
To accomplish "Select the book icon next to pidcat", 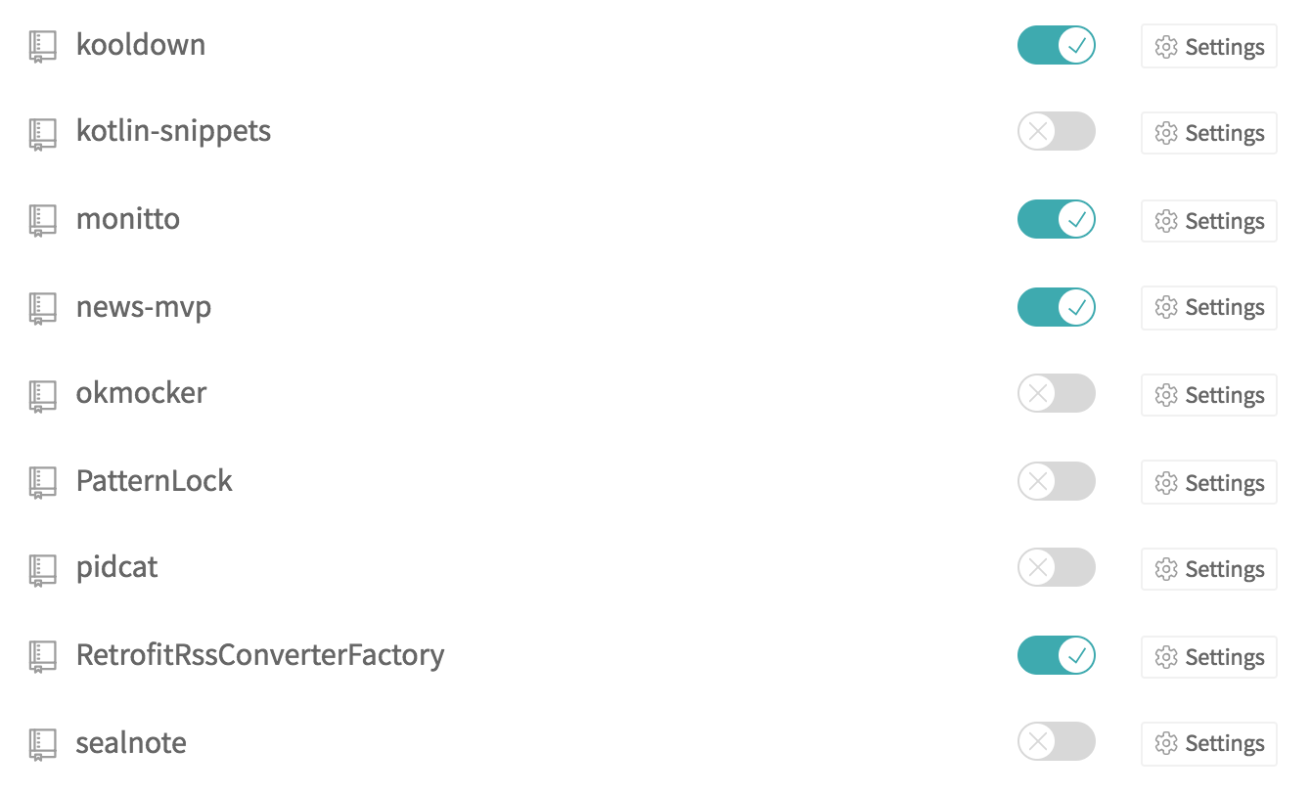I will 41,567.
